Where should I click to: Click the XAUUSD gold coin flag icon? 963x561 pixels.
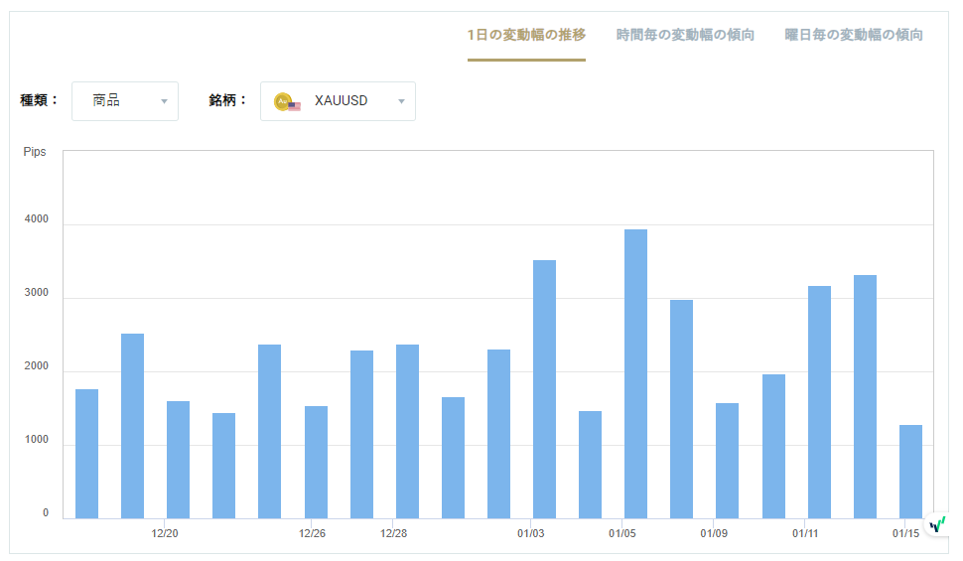287,102
